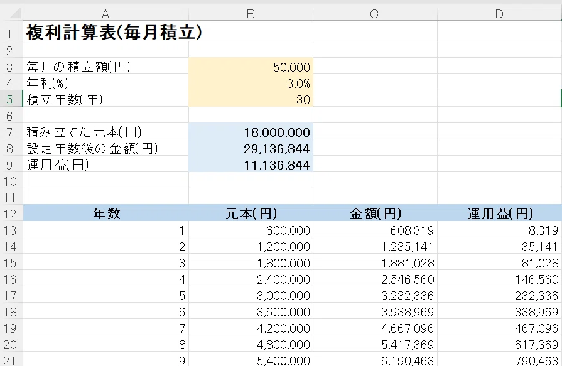Click the annual rate value 3.0%
This screenshot has height=366, width=562.
(251, 82)
